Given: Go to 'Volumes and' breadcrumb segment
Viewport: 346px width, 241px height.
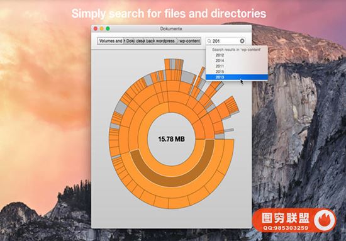Looking at the screenshot, I should tap(111, 41).
